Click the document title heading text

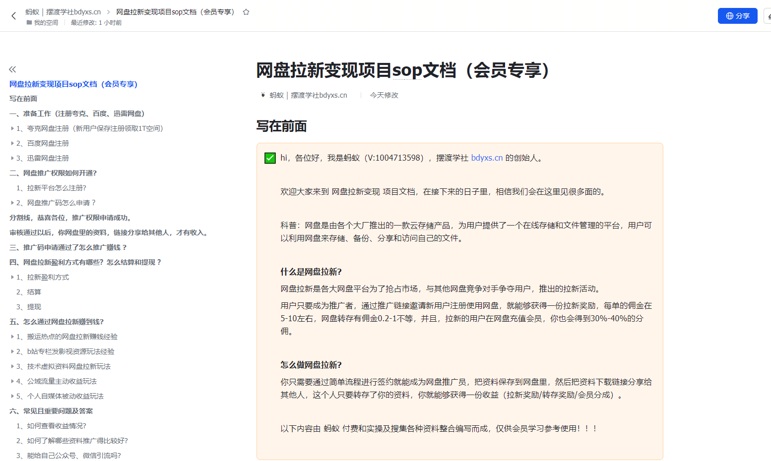pyautogui.click(x=403, y=70)
